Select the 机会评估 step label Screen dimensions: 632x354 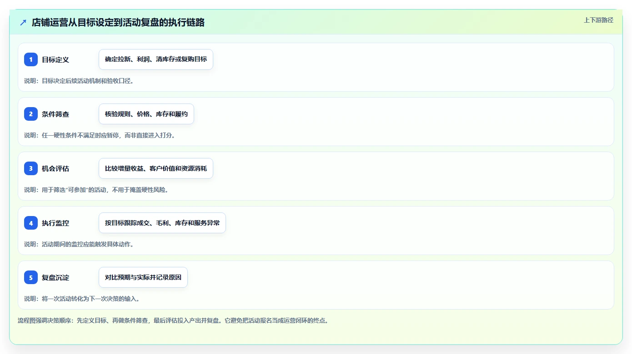55,168
